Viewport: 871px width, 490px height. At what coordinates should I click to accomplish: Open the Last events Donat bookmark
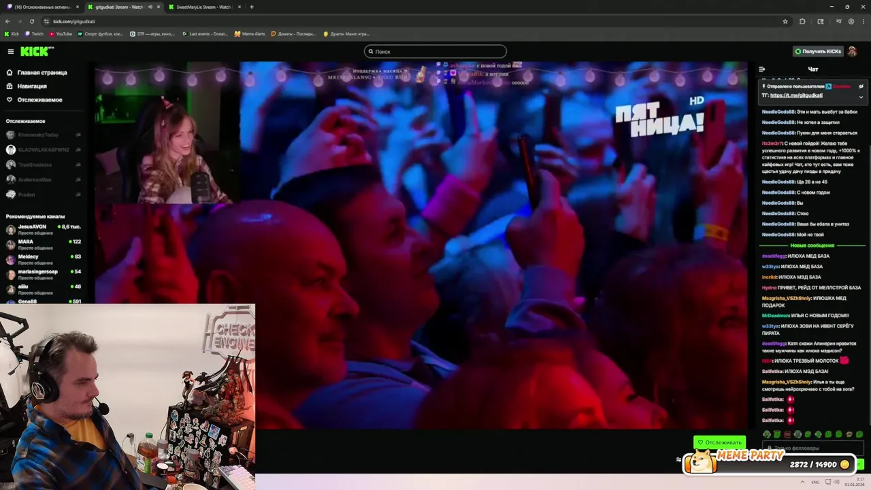(205, 33)
